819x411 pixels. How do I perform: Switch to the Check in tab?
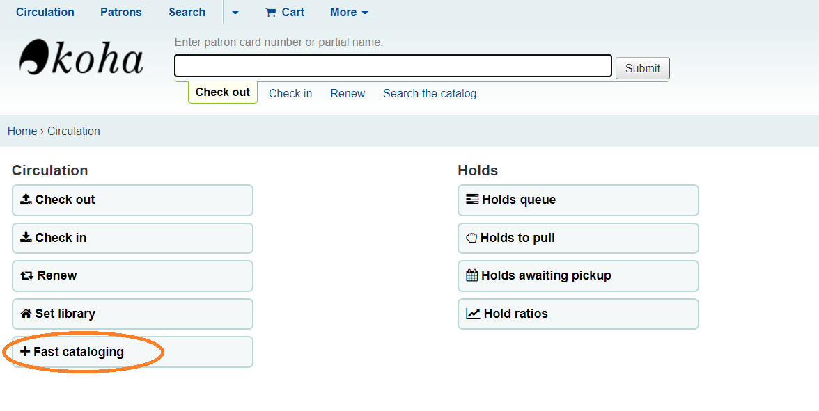pos(290,93)
